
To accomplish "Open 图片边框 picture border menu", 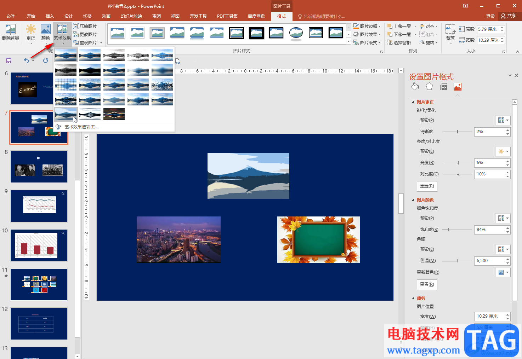I will [x=367, y=26].
